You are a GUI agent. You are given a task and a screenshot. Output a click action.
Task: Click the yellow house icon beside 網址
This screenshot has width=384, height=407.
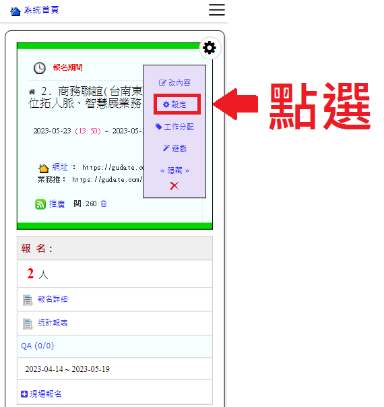pyautogui.click(x=44, y=168)
